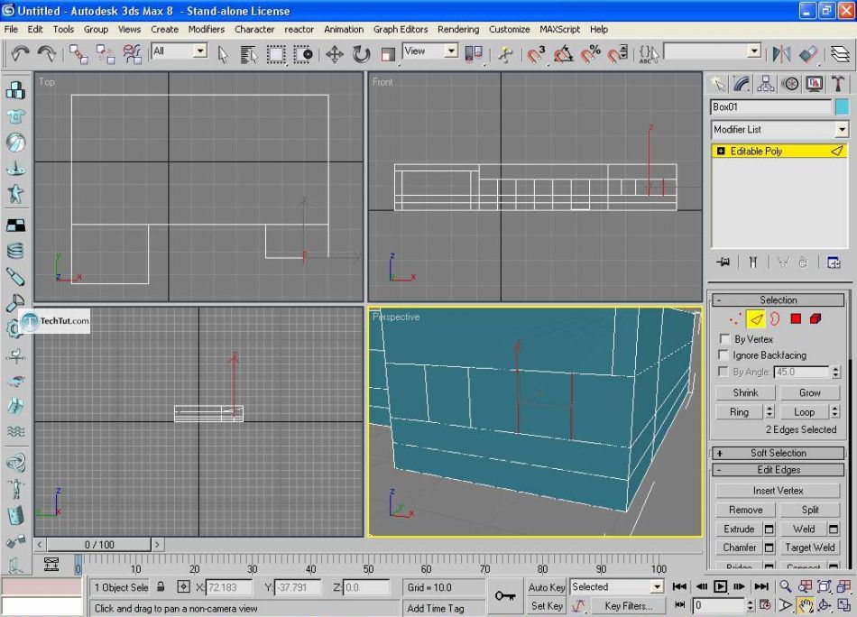
Task: Activate the Select Object arrow tool
Action: [x=223, y=54]
